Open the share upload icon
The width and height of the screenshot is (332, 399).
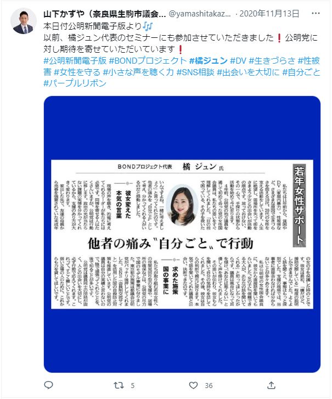click(271, 385)
